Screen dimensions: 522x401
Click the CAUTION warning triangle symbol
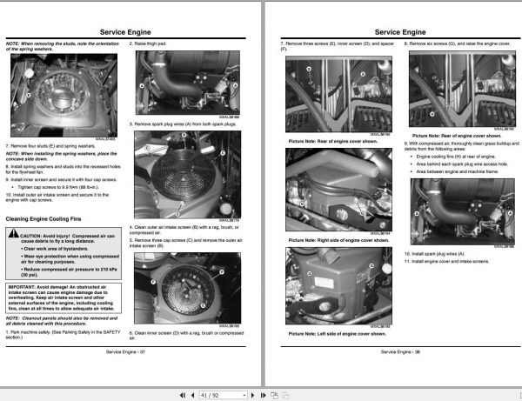pyautogui.click(x=14, y=233)
